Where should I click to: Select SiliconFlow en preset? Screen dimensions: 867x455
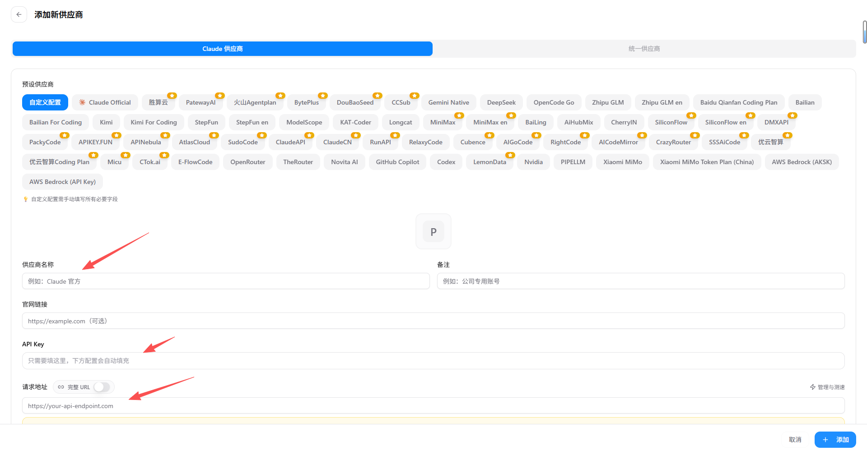(726, 122)
